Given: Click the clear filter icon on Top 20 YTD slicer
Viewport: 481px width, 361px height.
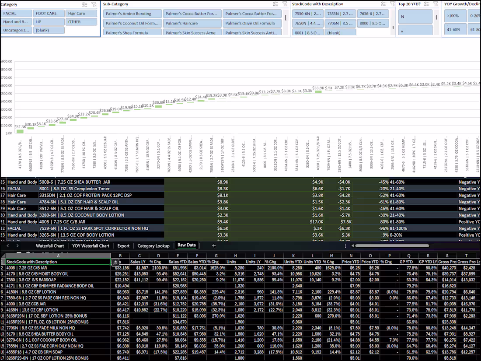Looking at the screenshot, I should (x=436, y=4).
